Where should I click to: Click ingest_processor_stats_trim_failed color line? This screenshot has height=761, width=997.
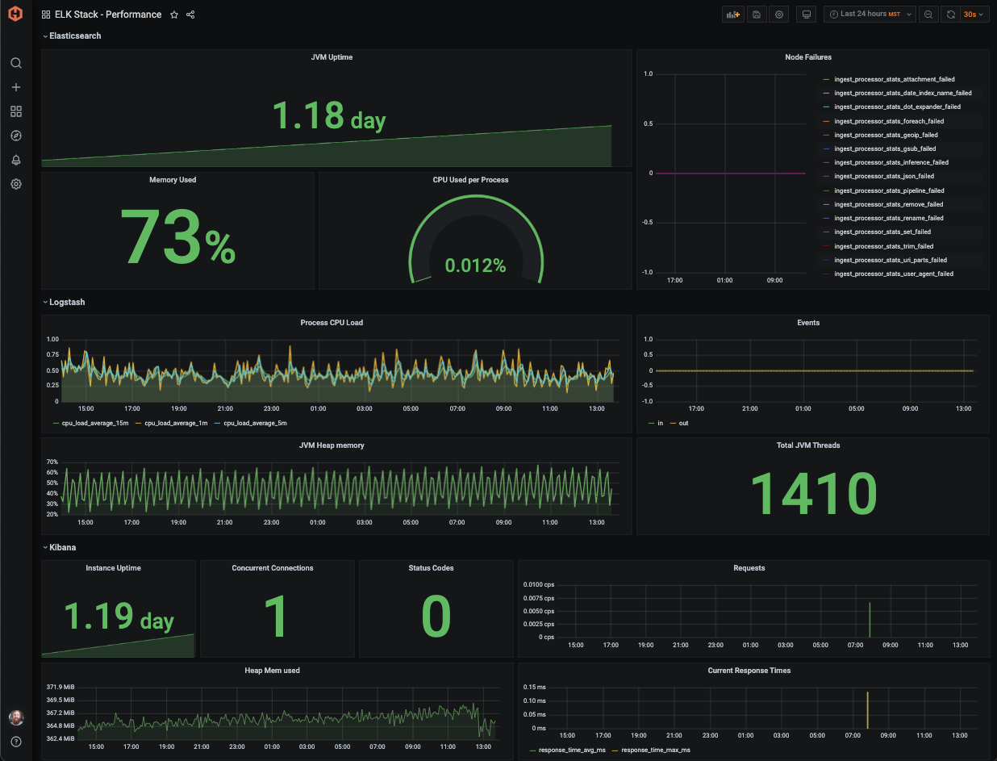coord(826,246)
